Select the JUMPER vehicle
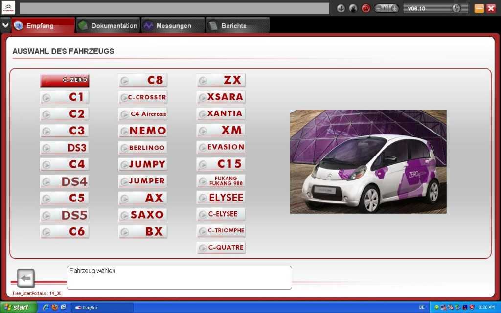Image resolution: width=501 pixels, height=313 pixels. pyautogui.click(x=143, y=181)
